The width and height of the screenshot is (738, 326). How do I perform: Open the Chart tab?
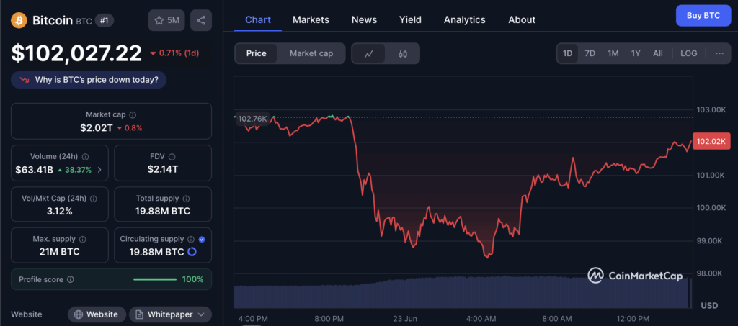[258, 19]
